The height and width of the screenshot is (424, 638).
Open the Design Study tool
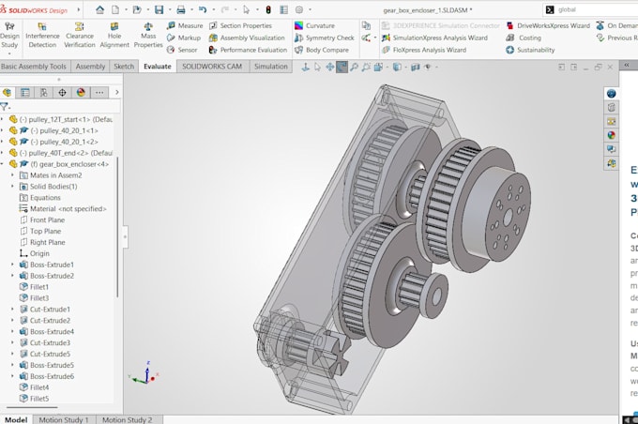pos(9,36)
